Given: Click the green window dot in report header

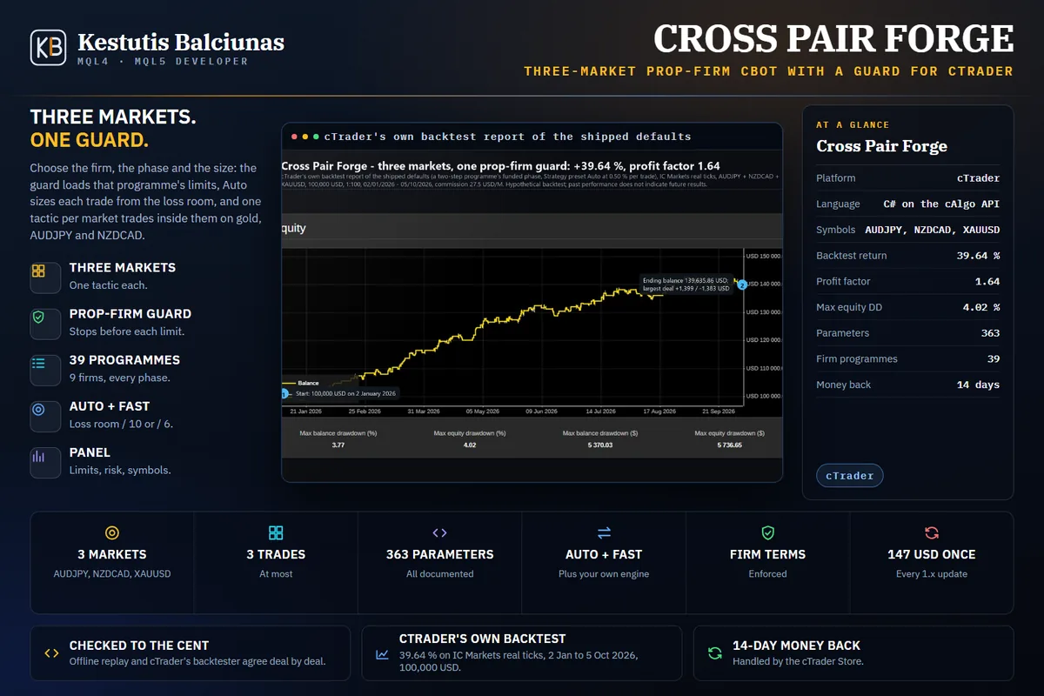Looking at the screenshot, I should click(x=316, y=137).
